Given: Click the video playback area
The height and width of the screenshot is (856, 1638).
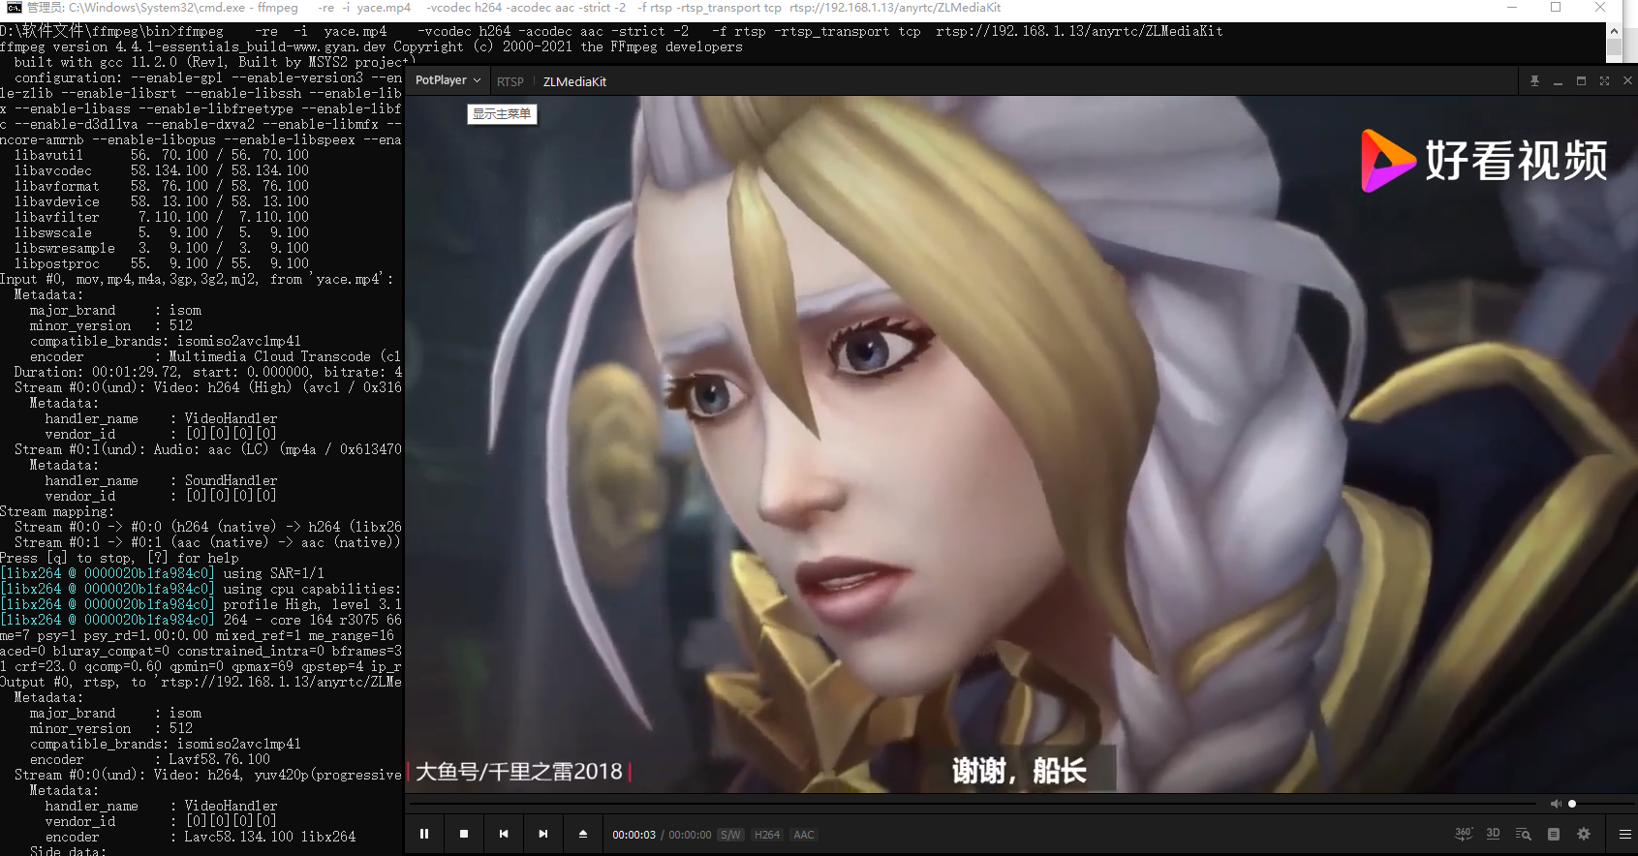Looking at the screenshot, I should [x=1020, y=443].
